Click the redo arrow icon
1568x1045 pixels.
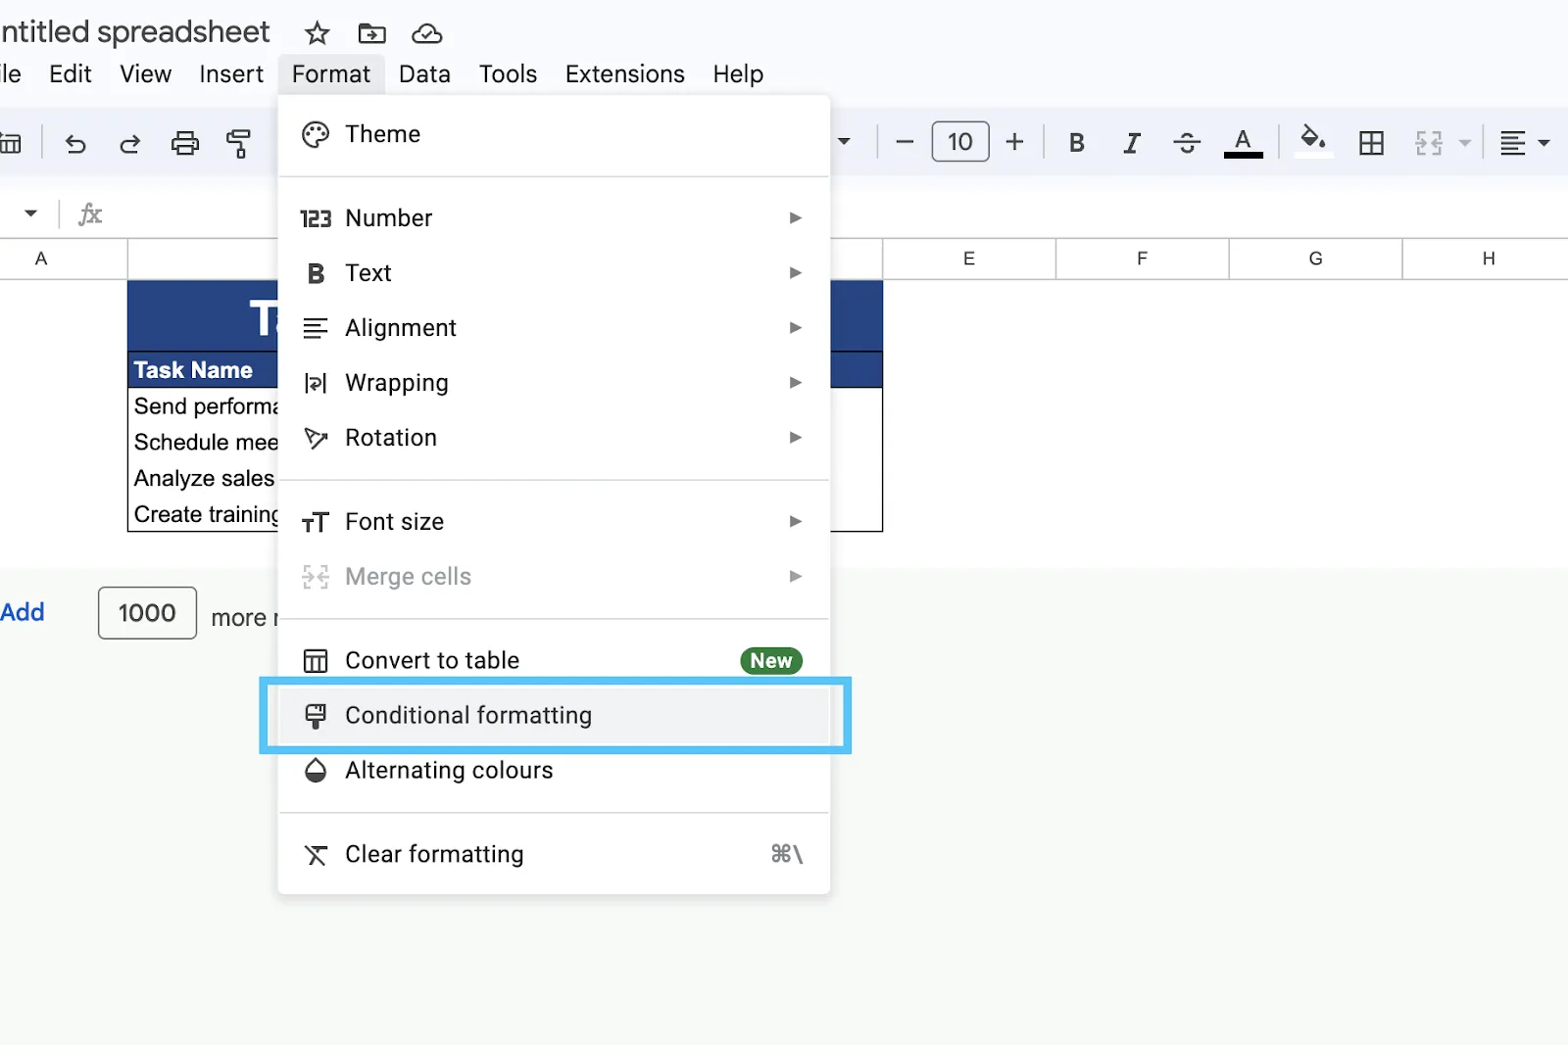click(x=129, y=144)
